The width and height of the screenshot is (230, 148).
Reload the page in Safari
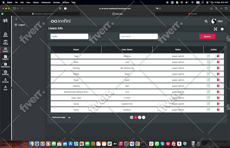[160, 8]
